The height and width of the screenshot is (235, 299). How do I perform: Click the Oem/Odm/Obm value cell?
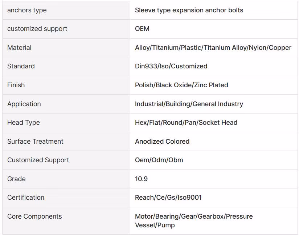point(214,160)
